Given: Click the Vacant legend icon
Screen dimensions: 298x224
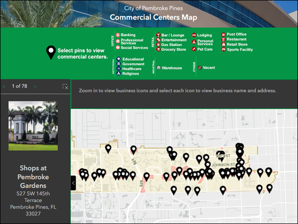Looking at the screenshot, I should [199, 67].
